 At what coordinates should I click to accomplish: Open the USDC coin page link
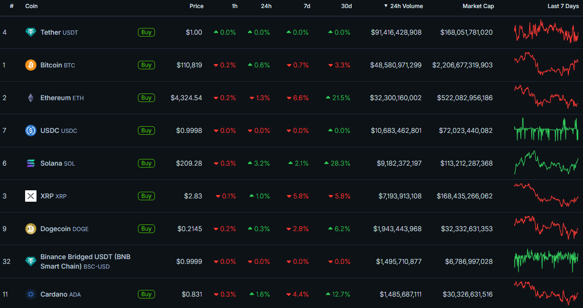59,131
